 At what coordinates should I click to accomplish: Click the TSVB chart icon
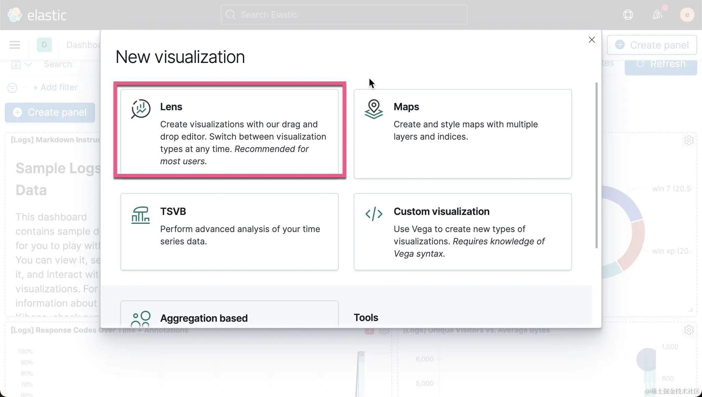[140, 215]
